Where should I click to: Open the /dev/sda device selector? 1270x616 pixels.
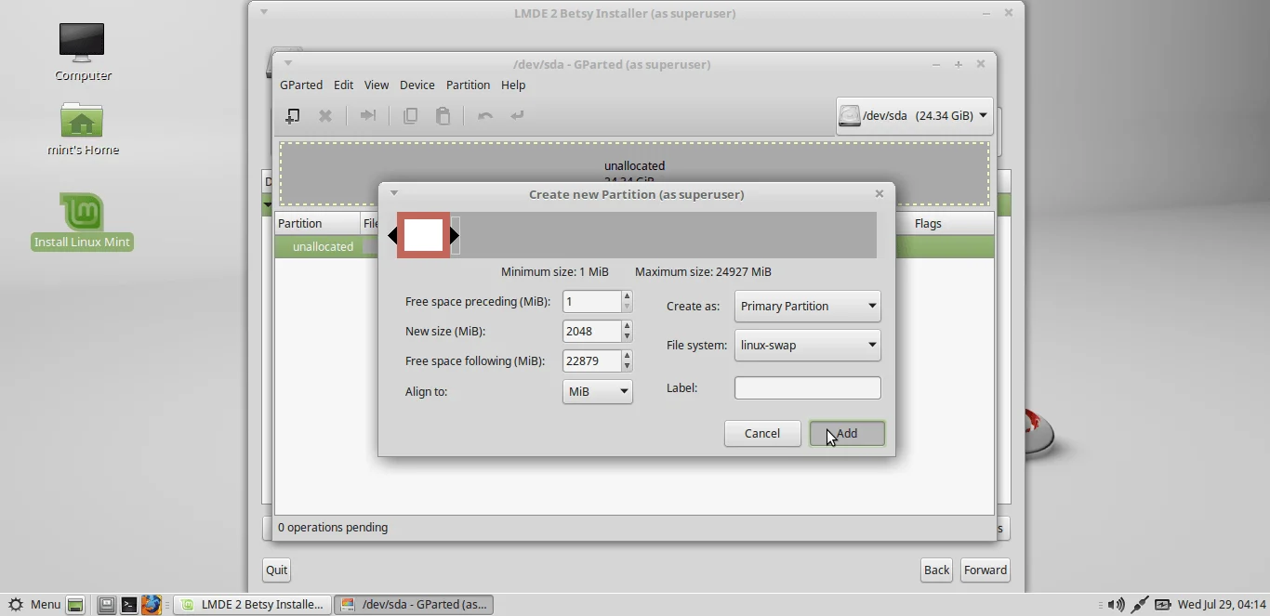tap(913, 115)
